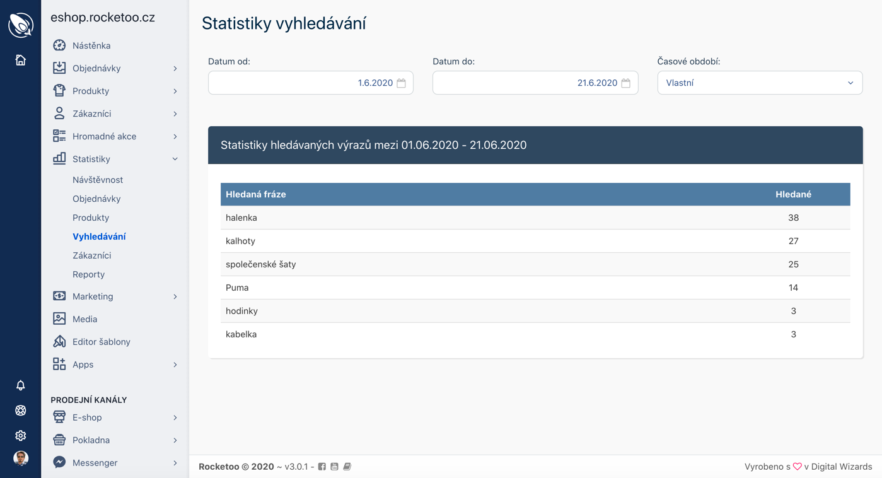Click the Objednávky inbox icon
The height and width of the screenshot is (478, 882).
pyautogui.click(x=59, y=68)
